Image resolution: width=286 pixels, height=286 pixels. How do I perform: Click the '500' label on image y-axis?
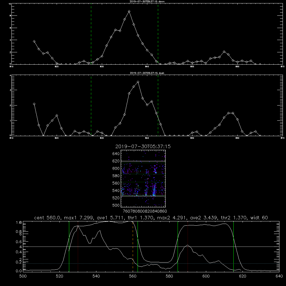click(x=116, y=205)
